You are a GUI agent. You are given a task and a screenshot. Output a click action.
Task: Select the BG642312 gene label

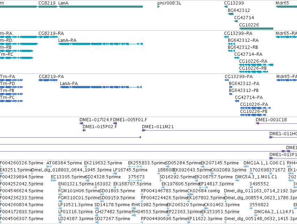[x=239, y=10]
